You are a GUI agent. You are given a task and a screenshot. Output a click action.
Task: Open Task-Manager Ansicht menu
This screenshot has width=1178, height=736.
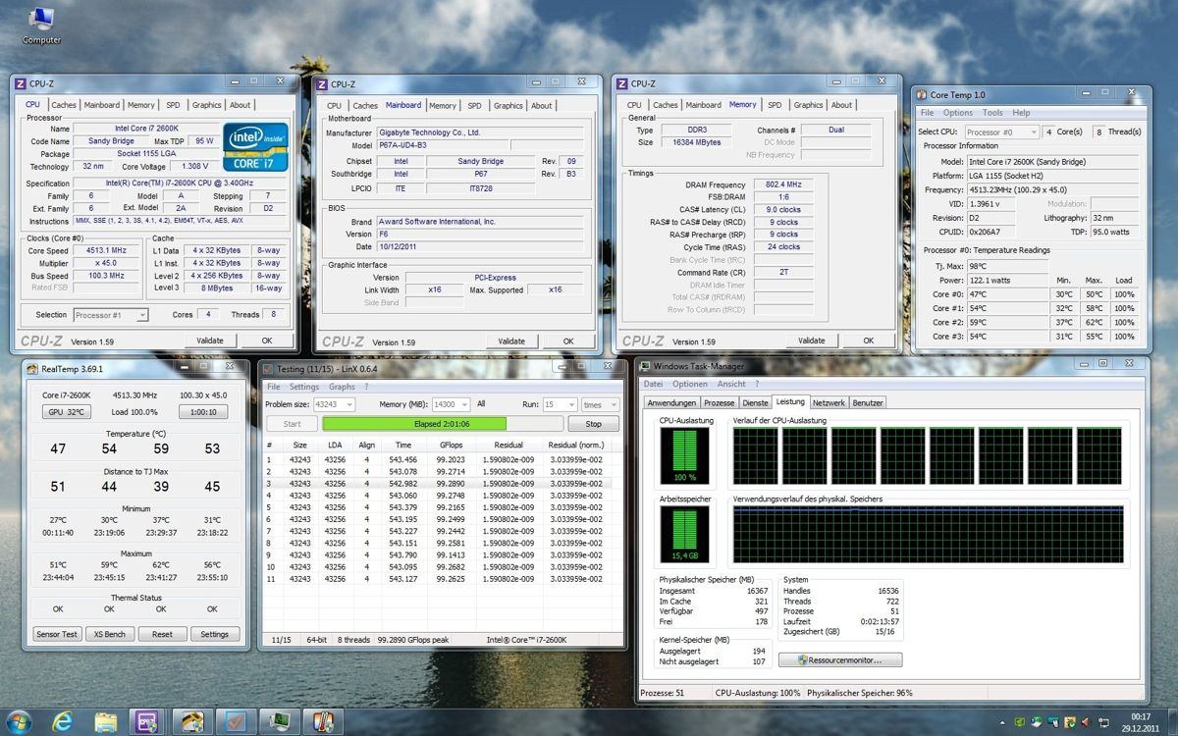[730, 384]
